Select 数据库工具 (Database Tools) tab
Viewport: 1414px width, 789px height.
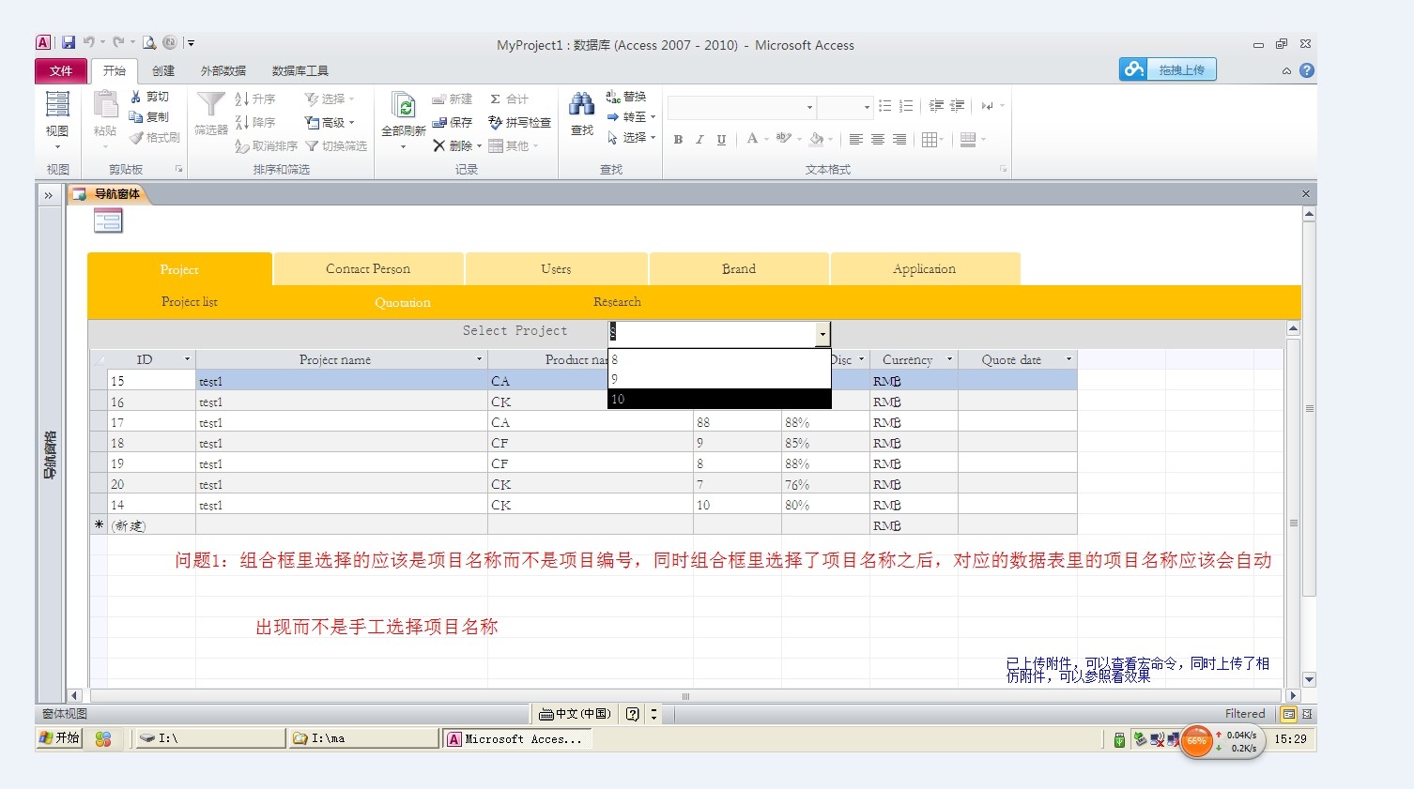(x=300, y=70)
